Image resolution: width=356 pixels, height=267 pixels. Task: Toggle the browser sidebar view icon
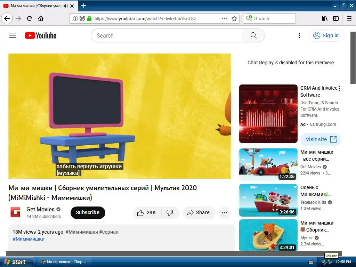pyautogui.click(x=336, y=18)
